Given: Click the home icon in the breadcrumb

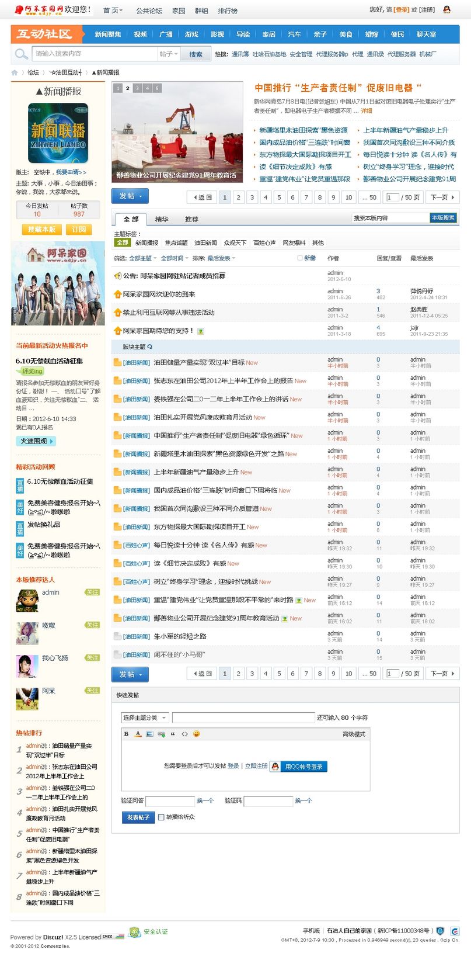Looking at the screenshot, I should pos(15,72).
